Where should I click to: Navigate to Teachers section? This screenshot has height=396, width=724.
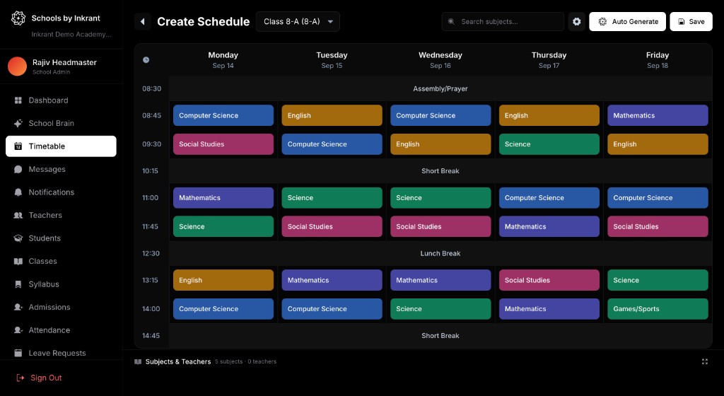coord(61,215)
